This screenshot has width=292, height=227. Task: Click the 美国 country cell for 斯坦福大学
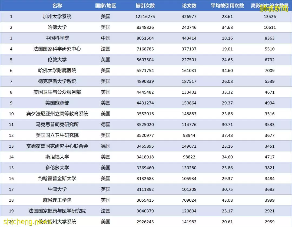point(106,157)
